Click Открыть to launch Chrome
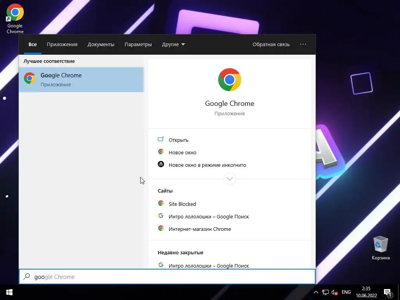Image resolution: width=400 pixels, height=300 pixels. click(179, 140)
